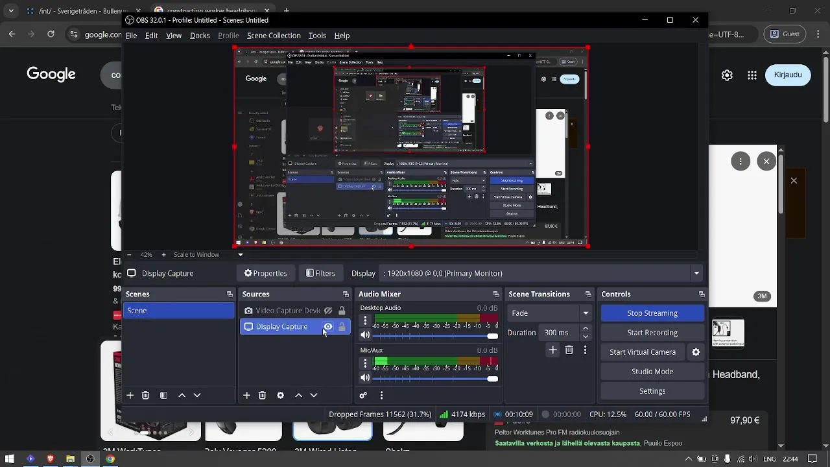The width and height of the screenshot is (830, 467).
Task: Move source down in Sources panel
Action: (314, 395)
